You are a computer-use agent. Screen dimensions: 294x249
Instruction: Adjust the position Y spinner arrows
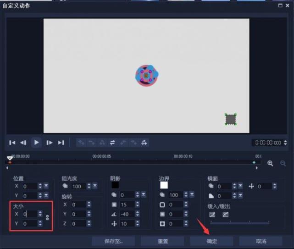(40, 195)
